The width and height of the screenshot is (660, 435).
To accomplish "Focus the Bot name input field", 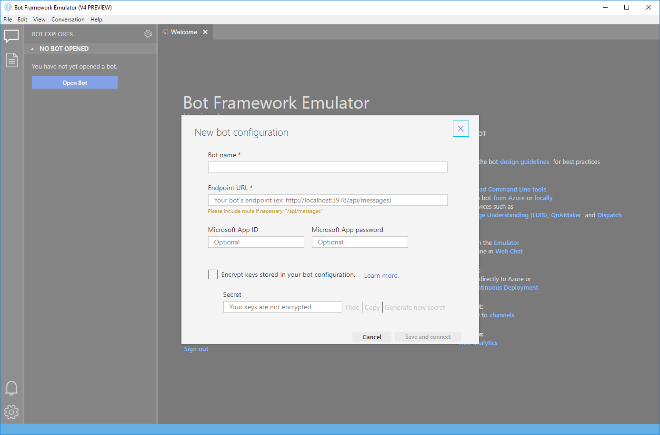I will 328,167.
